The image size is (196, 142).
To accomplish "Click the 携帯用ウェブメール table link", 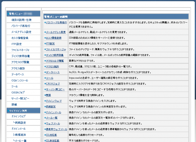I will (x=57, y=129).
